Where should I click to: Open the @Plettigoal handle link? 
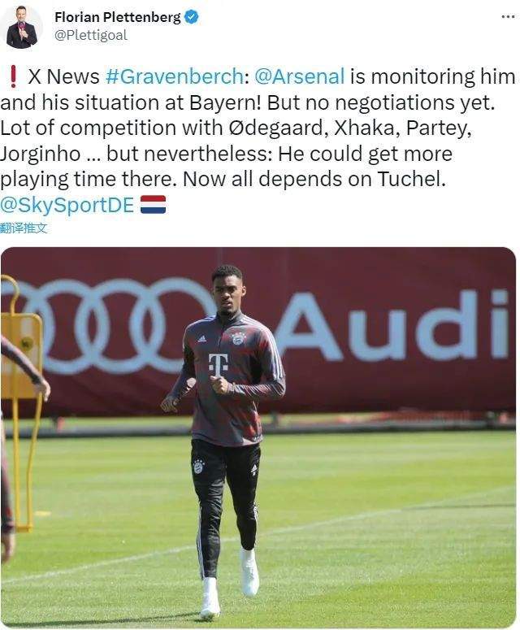click(91, 35)
